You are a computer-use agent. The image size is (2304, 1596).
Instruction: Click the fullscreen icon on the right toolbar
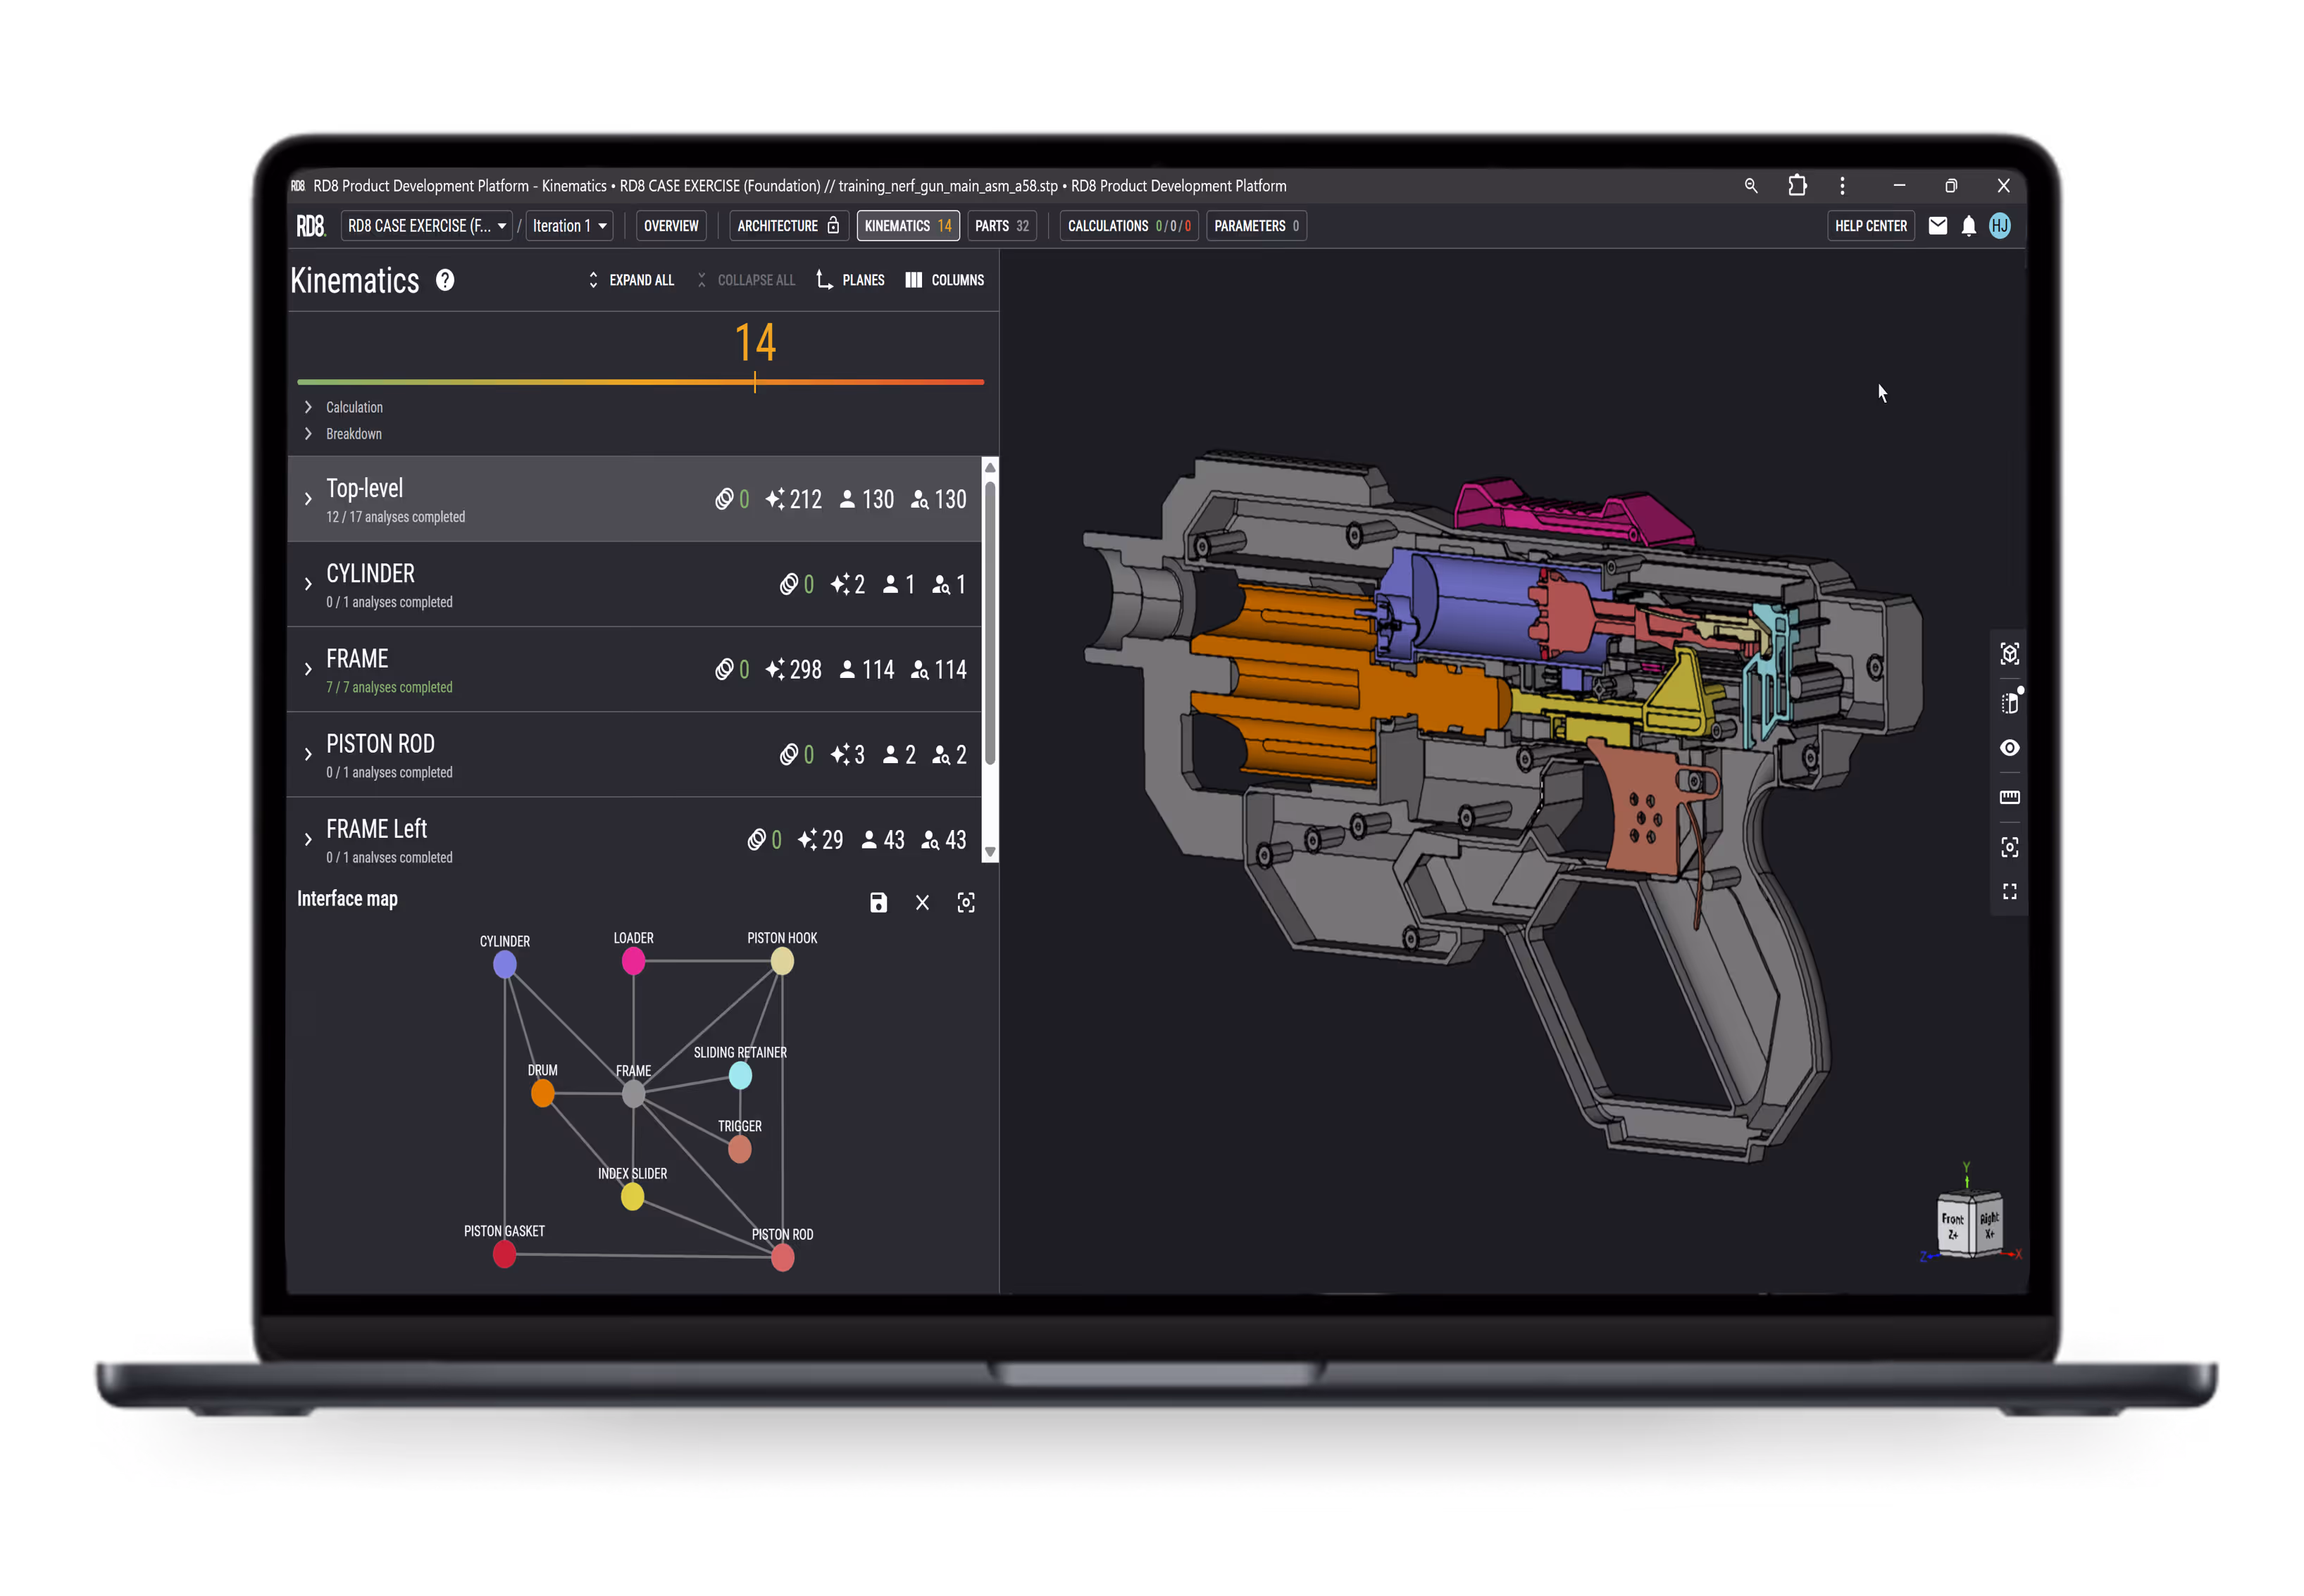[2010, 891]
